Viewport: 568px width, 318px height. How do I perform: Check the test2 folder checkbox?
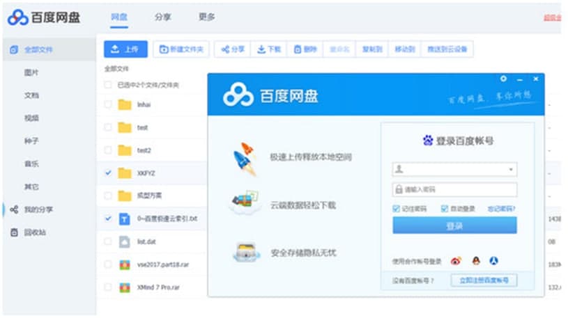point(107,150)
